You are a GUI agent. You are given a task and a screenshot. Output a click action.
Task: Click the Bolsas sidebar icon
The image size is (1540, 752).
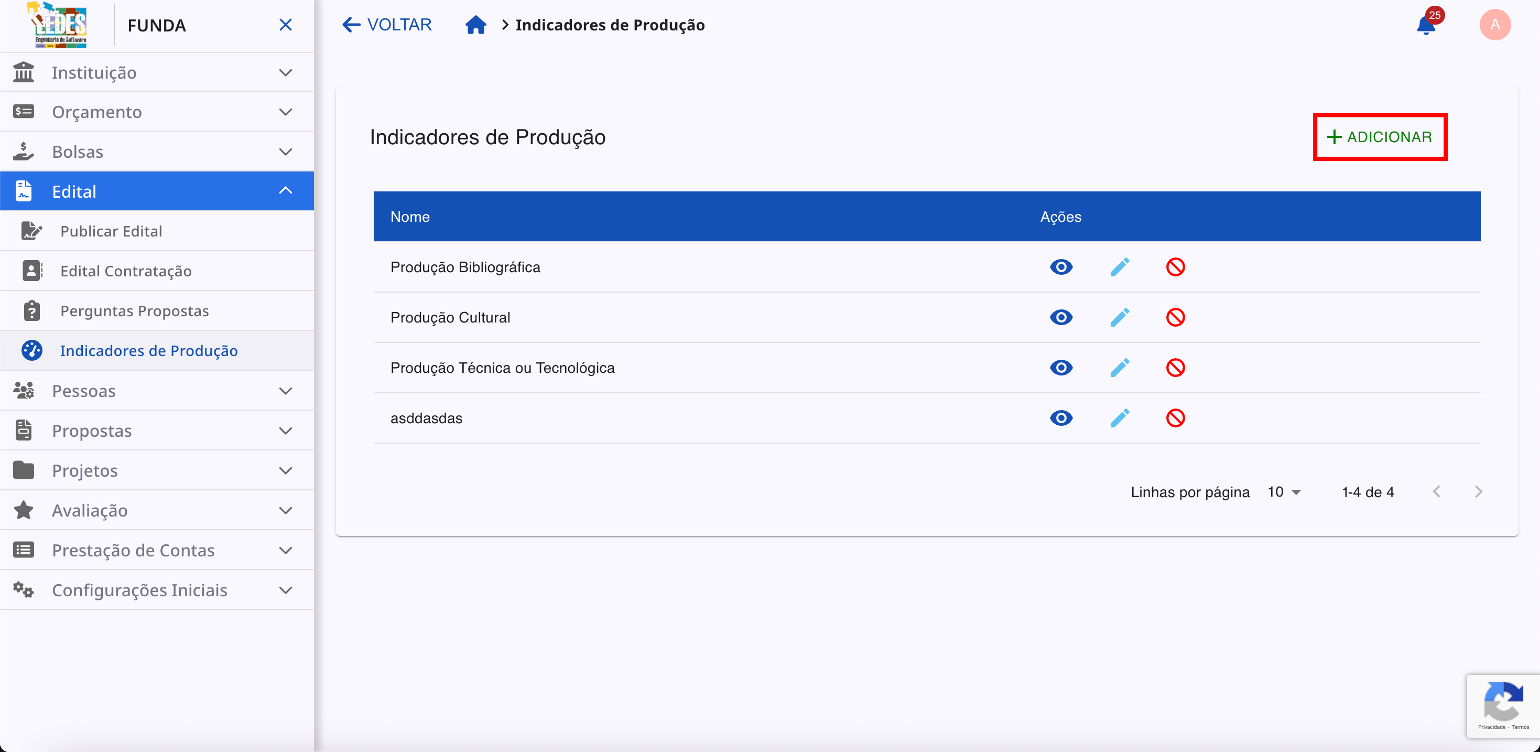click(23, 152)
